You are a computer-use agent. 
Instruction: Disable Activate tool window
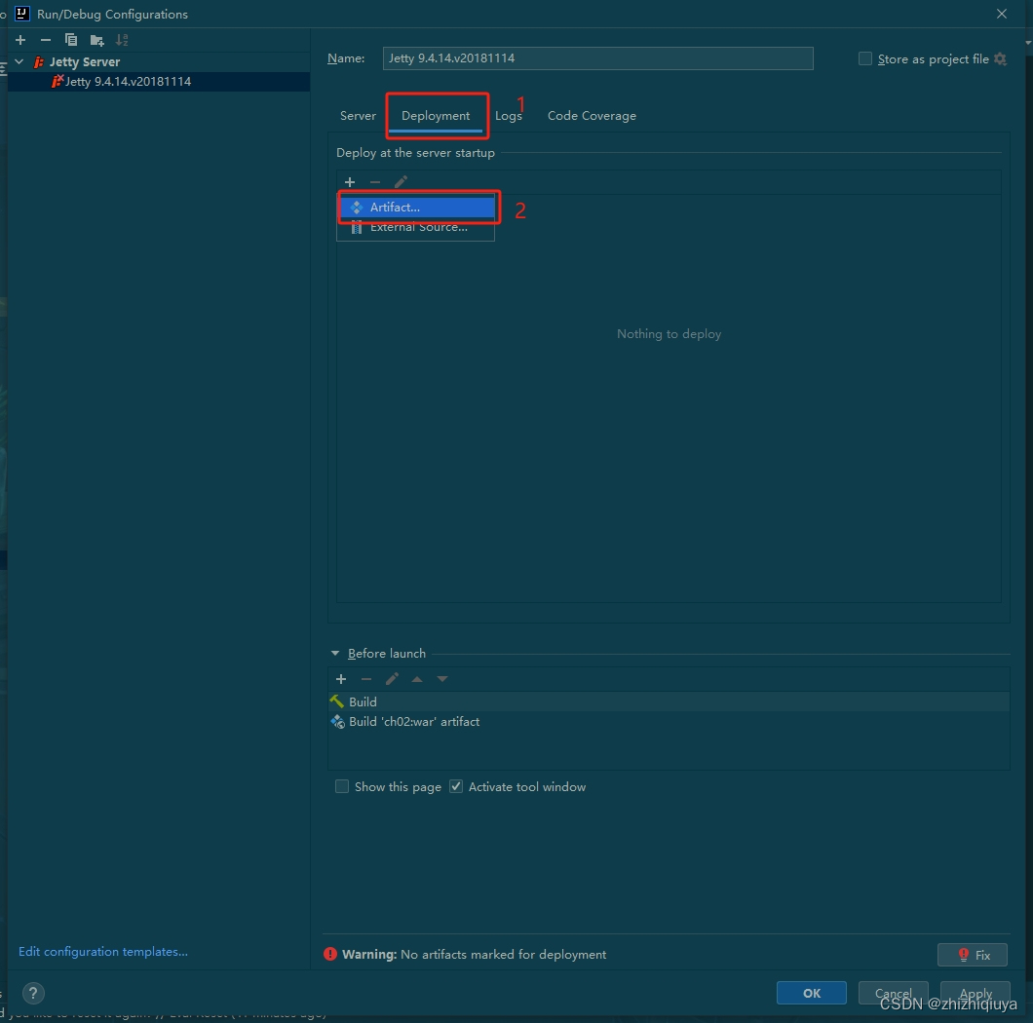456,786
